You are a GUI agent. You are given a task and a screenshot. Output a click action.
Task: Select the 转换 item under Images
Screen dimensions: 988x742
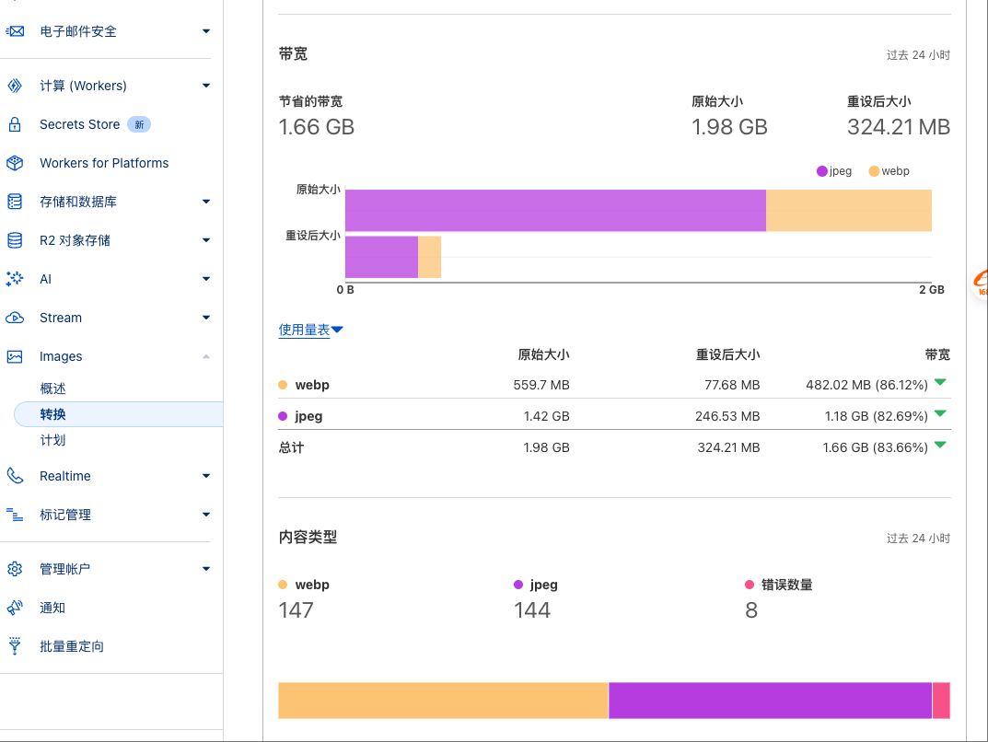click(x=119, y=414)
